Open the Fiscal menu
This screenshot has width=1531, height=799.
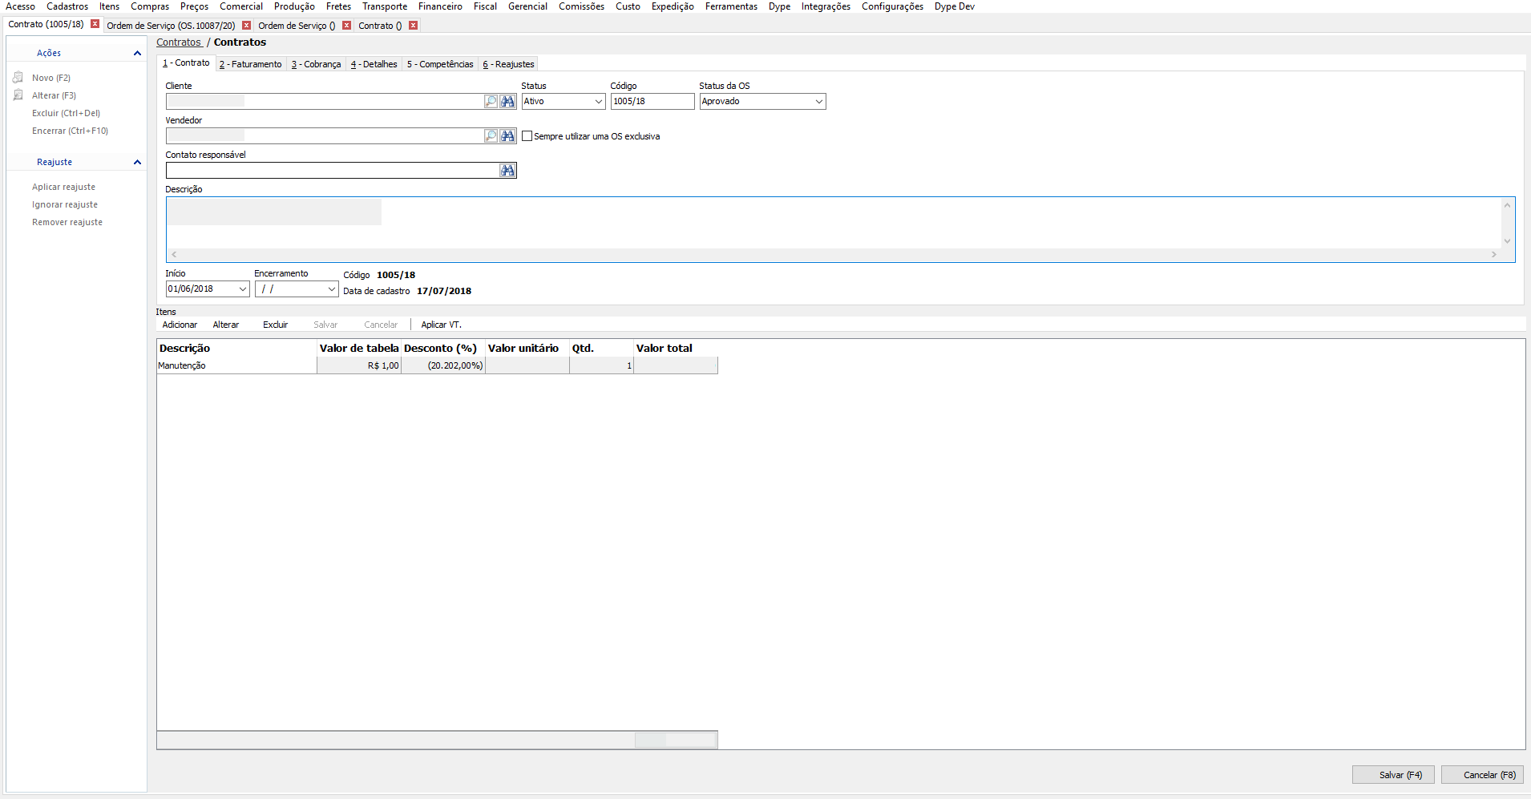[485, 6]
